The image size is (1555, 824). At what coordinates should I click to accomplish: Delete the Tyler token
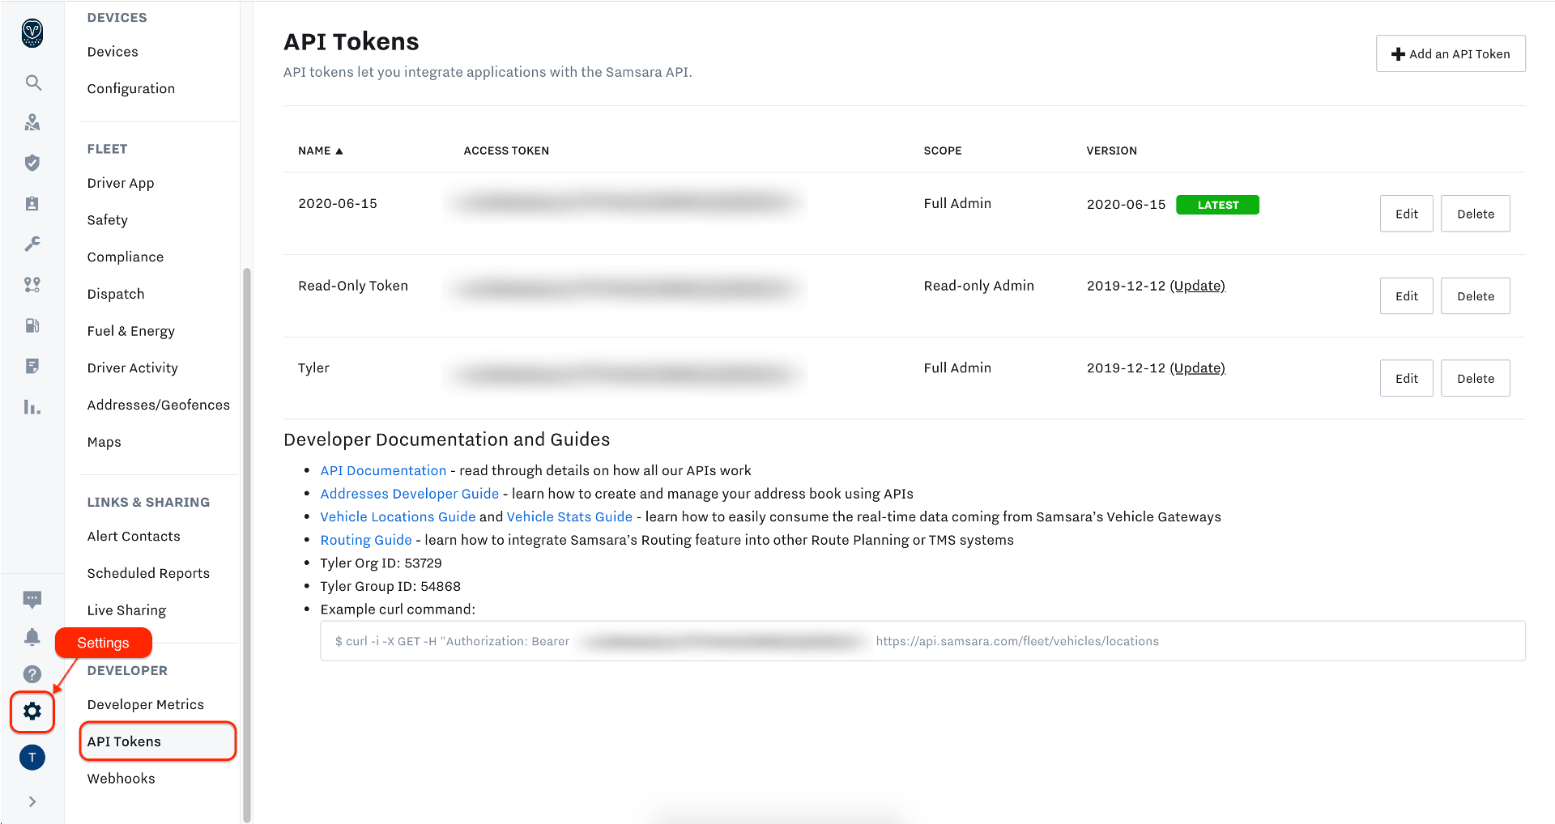(1476, 378)
